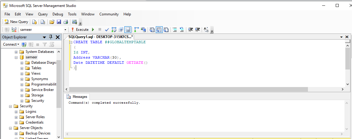The image size is (352, 139).
Task: Select the Messages tab
Action: (x=78, y=97)
